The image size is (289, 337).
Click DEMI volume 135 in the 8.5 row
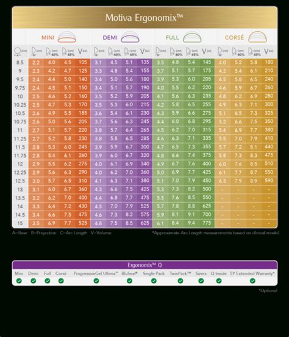[145, 62]
